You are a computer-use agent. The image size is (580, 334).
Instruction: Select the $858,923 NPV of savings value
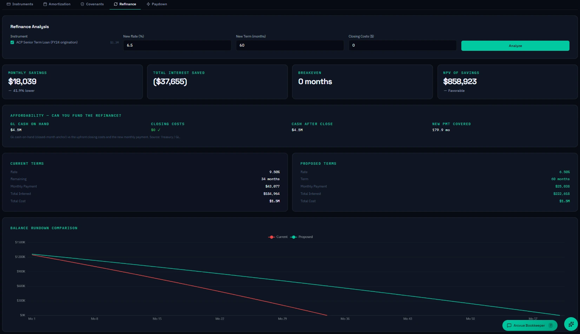click(460, 82)
